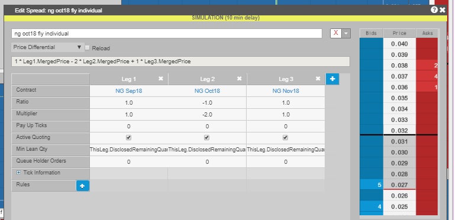Click the Leg 2 column header

[207, 79]
